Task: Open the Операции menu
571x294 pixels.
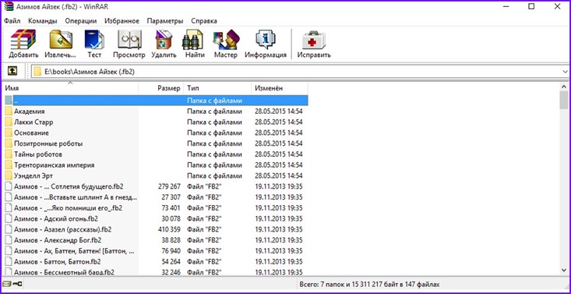Action: 81,21
